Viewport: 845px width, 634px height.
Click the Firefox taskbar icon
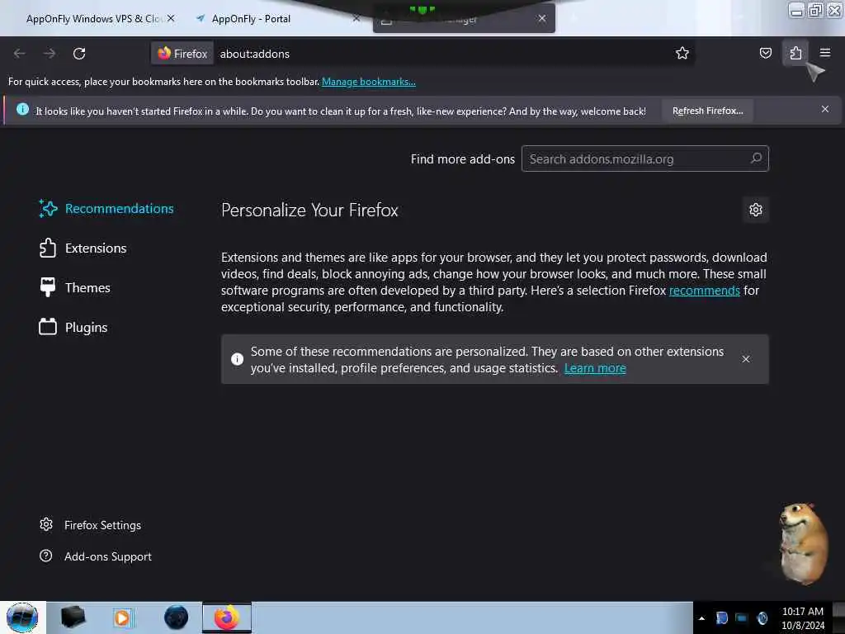[227, 617]
